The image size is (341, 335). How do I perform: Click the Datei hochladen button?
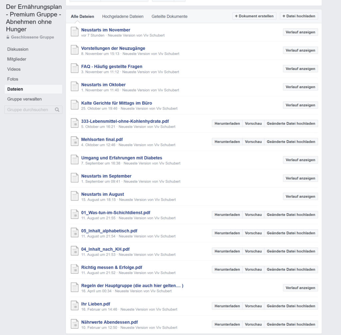[x=299, y=16]
